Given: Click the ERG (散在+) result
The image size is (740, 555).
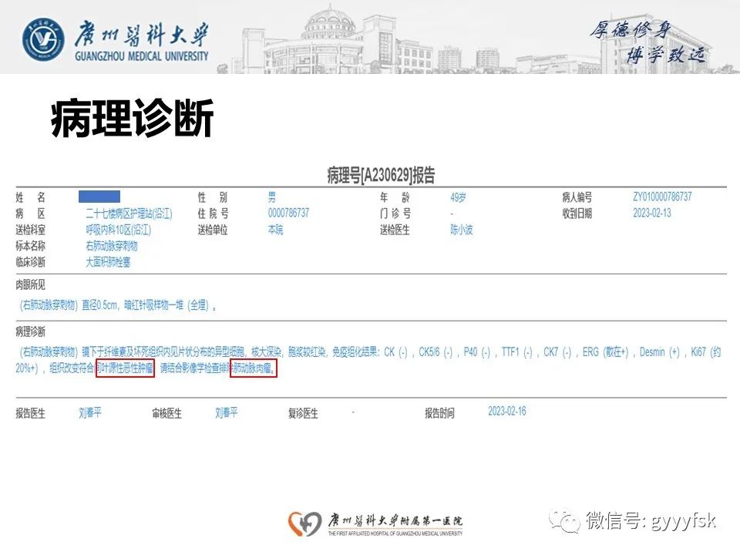Looking at the screenshot, I should point(606,352).
